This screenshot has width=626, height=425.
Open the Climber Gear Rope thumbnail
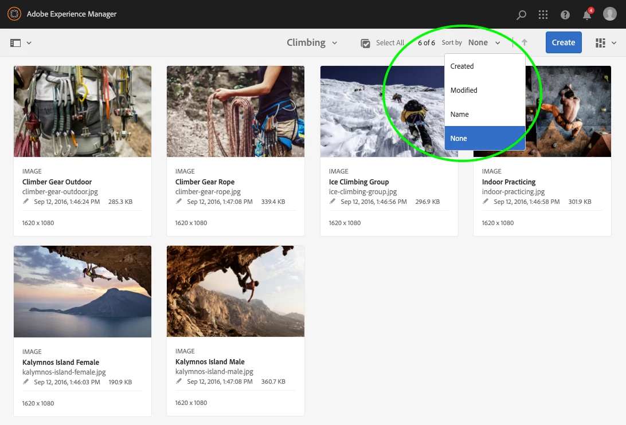click(x=236, y=111)
